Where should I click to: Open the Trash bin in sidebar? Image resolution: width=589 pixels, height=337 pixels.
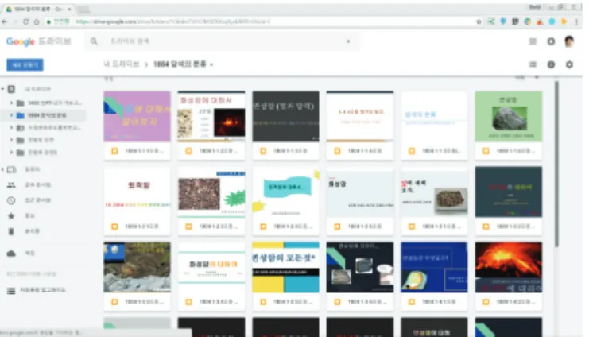[11, 231]
